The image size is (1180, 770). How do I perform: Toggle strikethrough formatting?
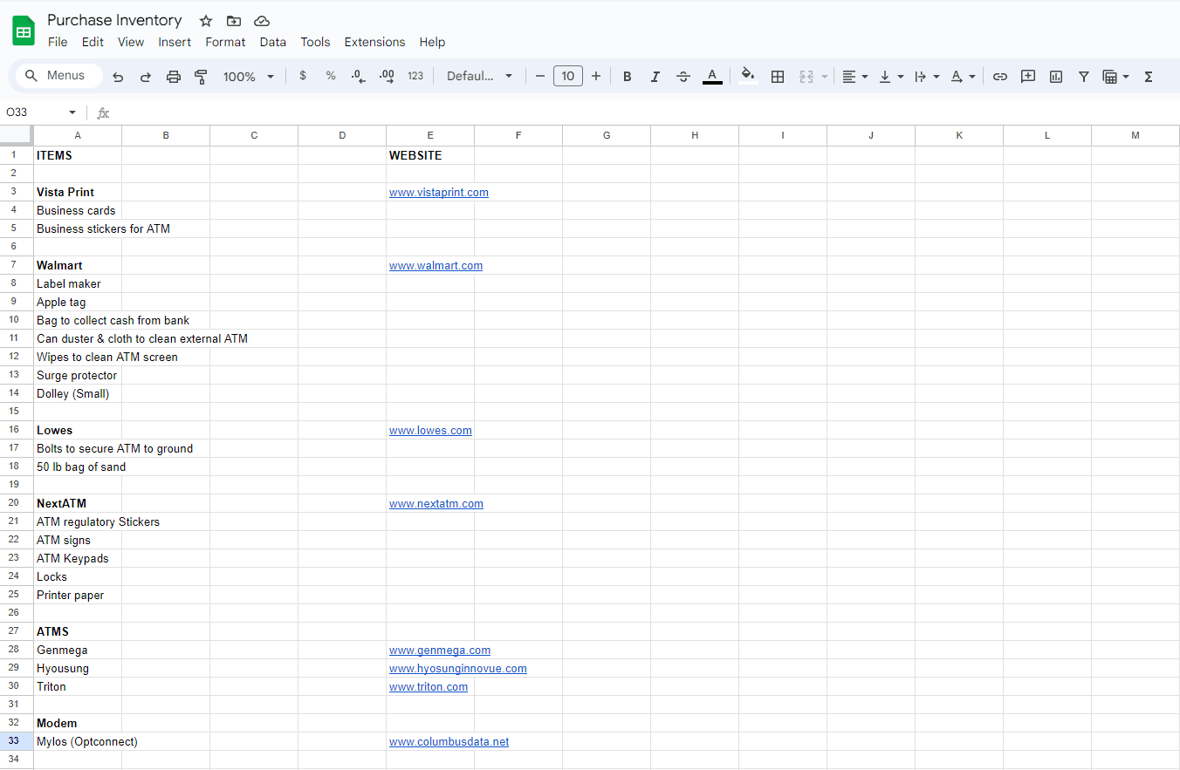pos(683,77)
